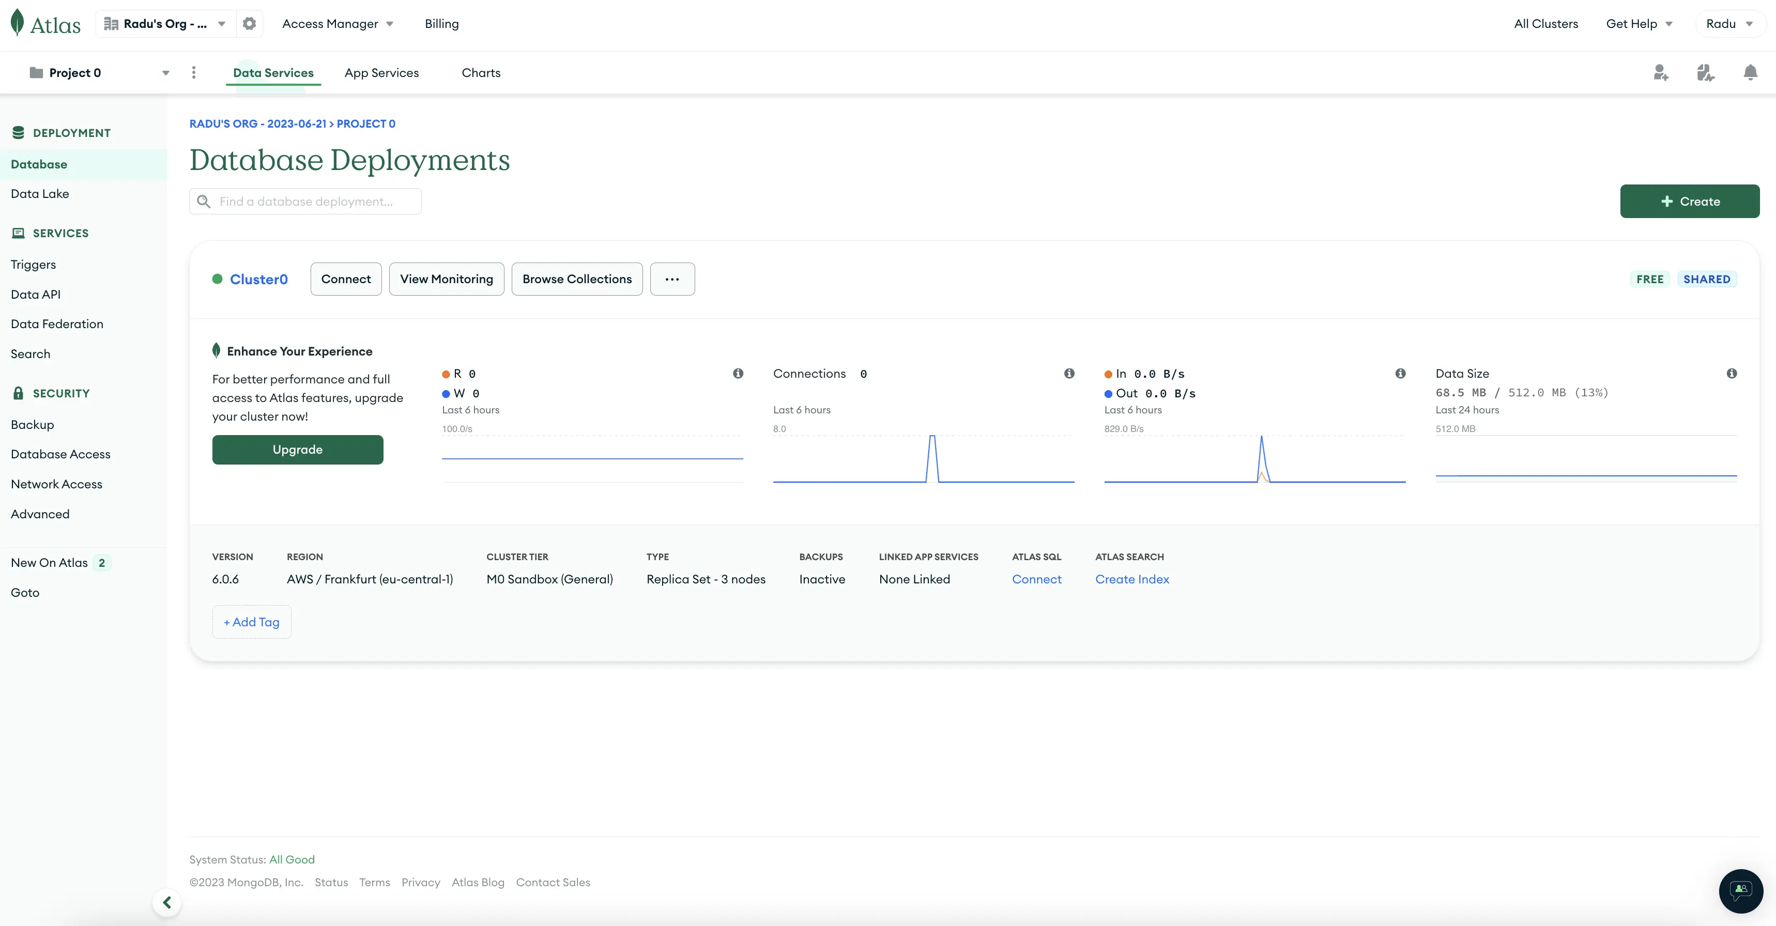Screen dimensions: 1776x926
Task: Click info icon for Connections chart
Action: pos(1069,373)
